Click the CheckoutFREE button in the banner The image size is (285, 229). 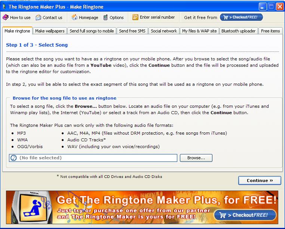(245, 215)
